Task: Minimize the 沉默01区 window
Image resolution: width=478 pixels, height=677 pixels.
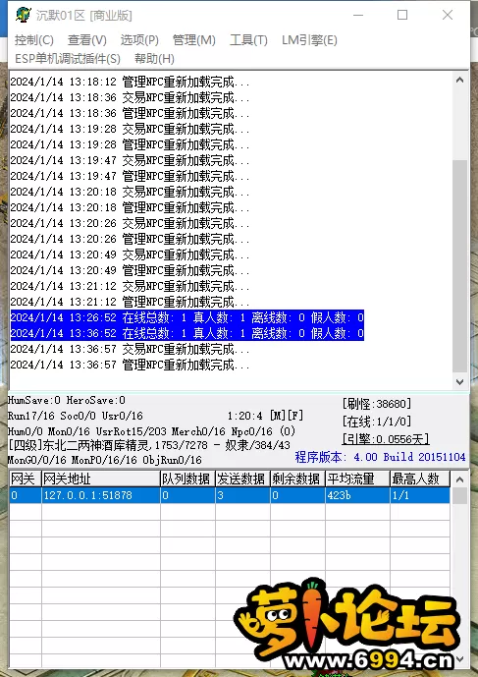Action: tap(358, 15)
